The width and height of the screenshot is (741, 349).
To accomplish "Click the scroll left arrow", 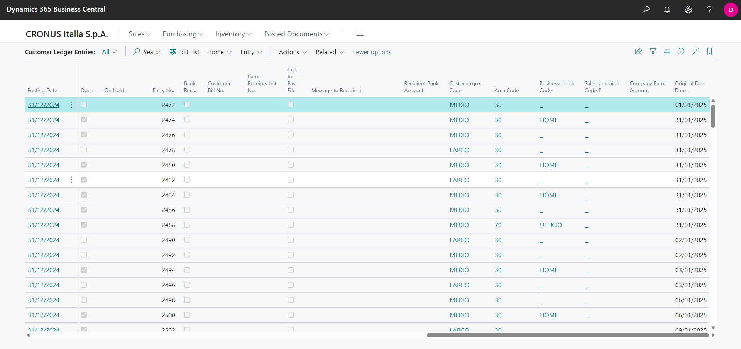I will click(28, 335).
